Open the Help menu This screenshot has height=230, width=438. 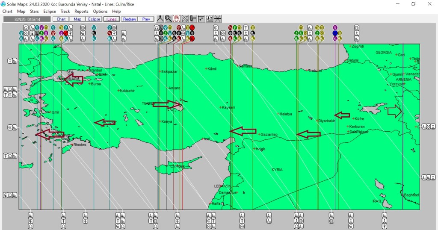116,12
